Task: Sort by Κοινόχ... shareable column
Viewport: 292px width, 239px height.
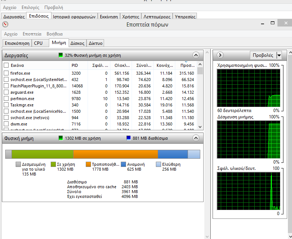Action: click(164, 65)
